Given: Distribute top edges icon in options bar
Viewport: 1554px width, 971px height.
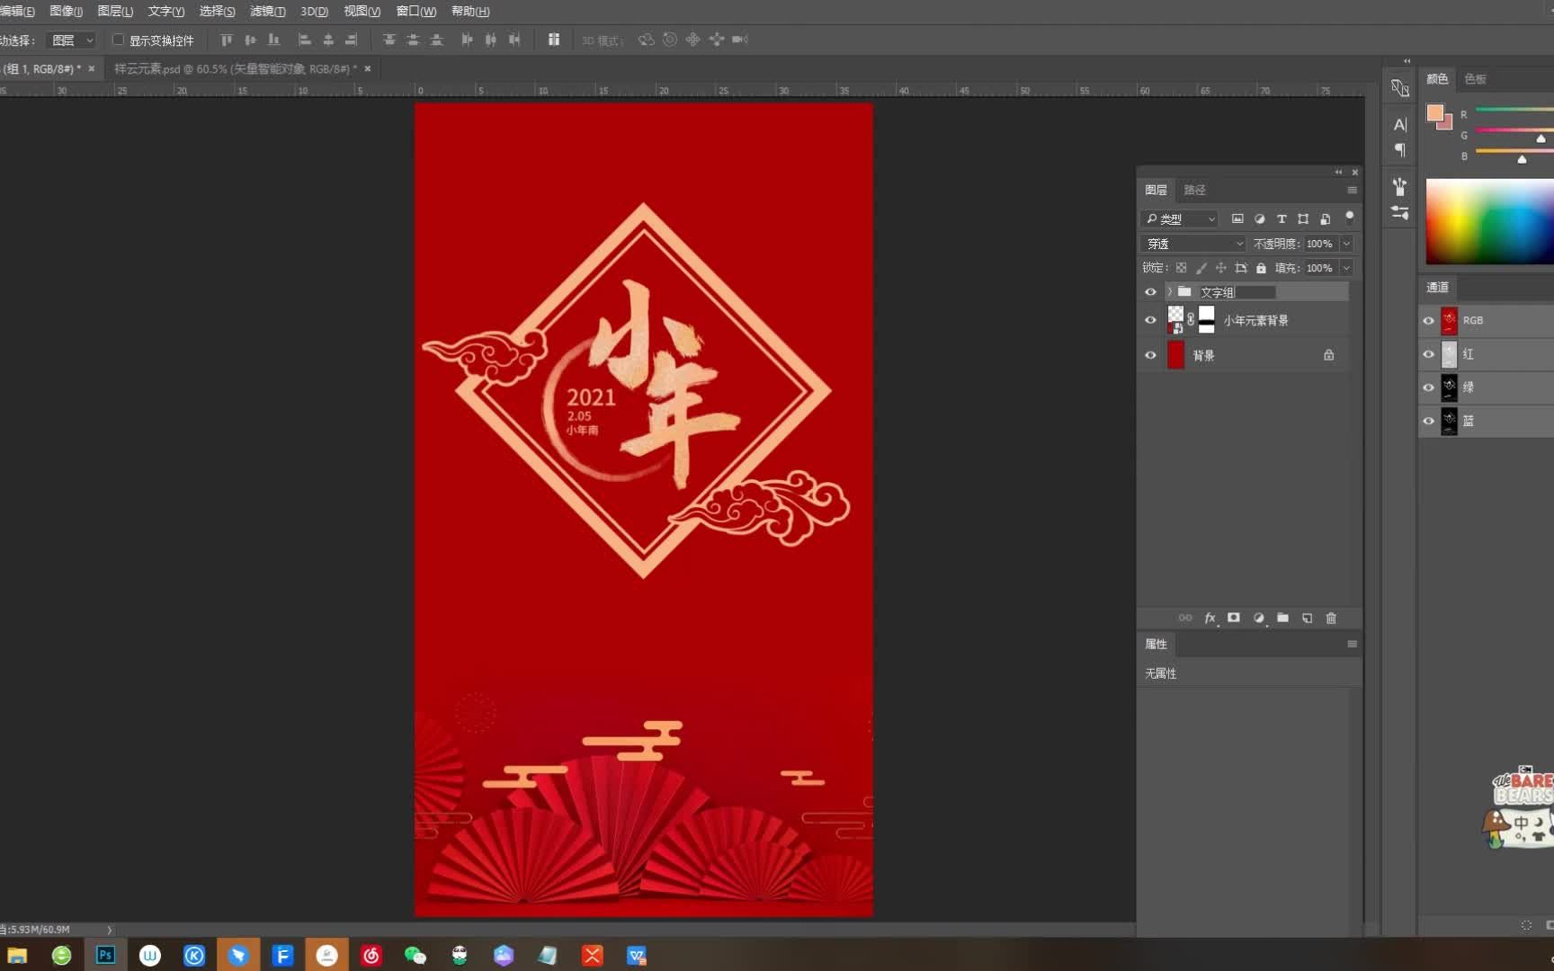Looking at the screenshot, I should click(389, 40).
